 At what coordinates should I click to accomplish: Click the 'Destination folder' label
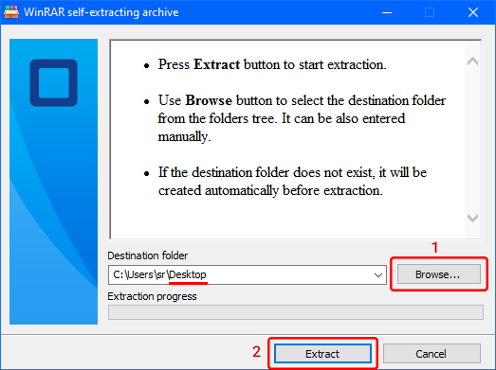click(148, 255)
